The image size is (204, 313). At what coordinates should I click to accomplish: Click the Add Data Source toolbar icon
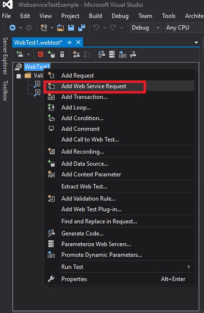[x=51, y=54]
